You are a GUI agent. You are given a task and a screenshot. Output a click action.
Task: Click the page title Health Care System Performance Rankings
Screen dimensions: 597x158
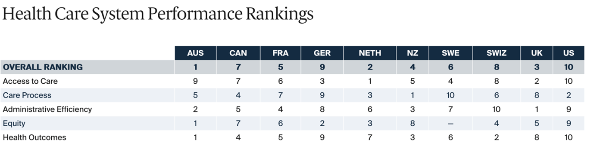point(158,14)
